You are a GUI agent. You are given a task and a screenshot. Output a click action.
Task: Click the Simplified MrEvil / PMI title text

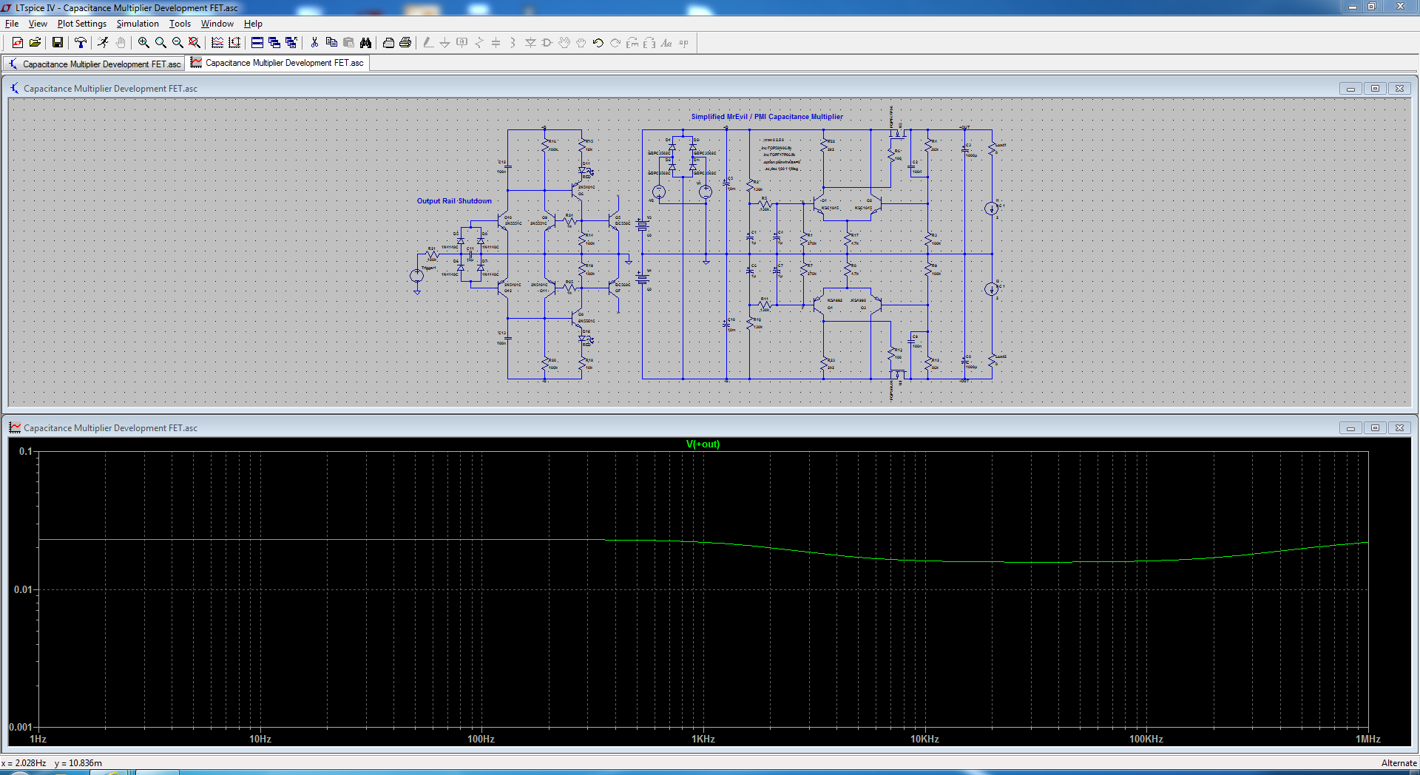pyautogui.click(x=767, y=117)
